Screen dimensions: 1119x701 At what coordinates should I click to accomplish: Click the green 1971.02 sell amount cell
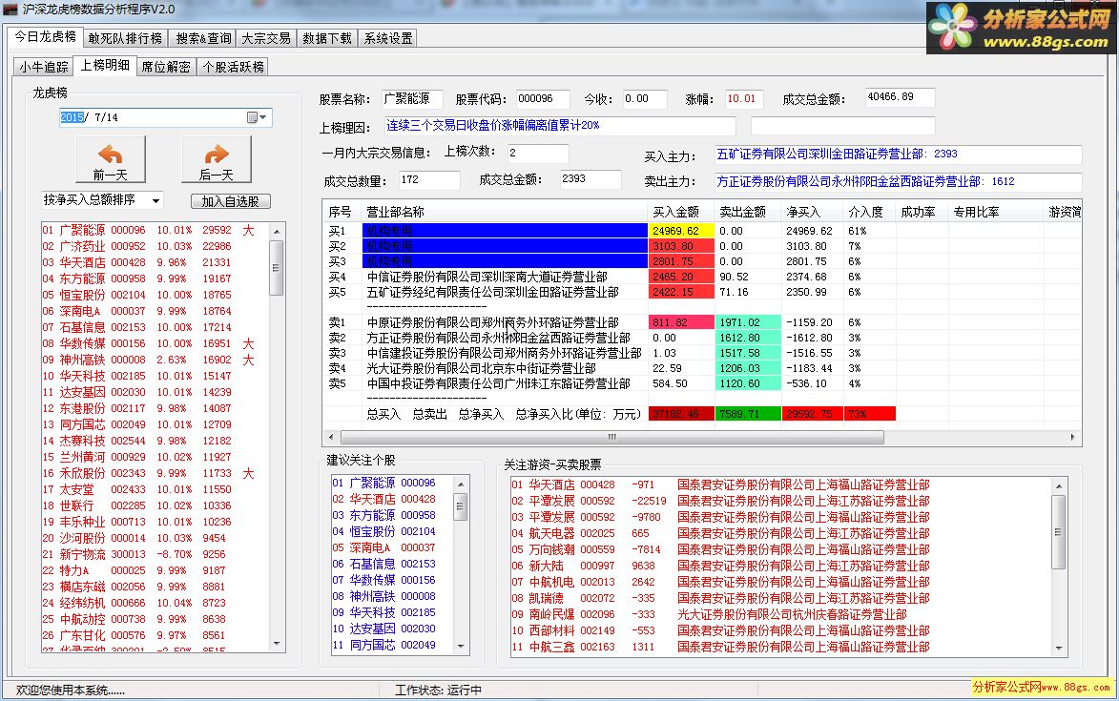[748, 323]
